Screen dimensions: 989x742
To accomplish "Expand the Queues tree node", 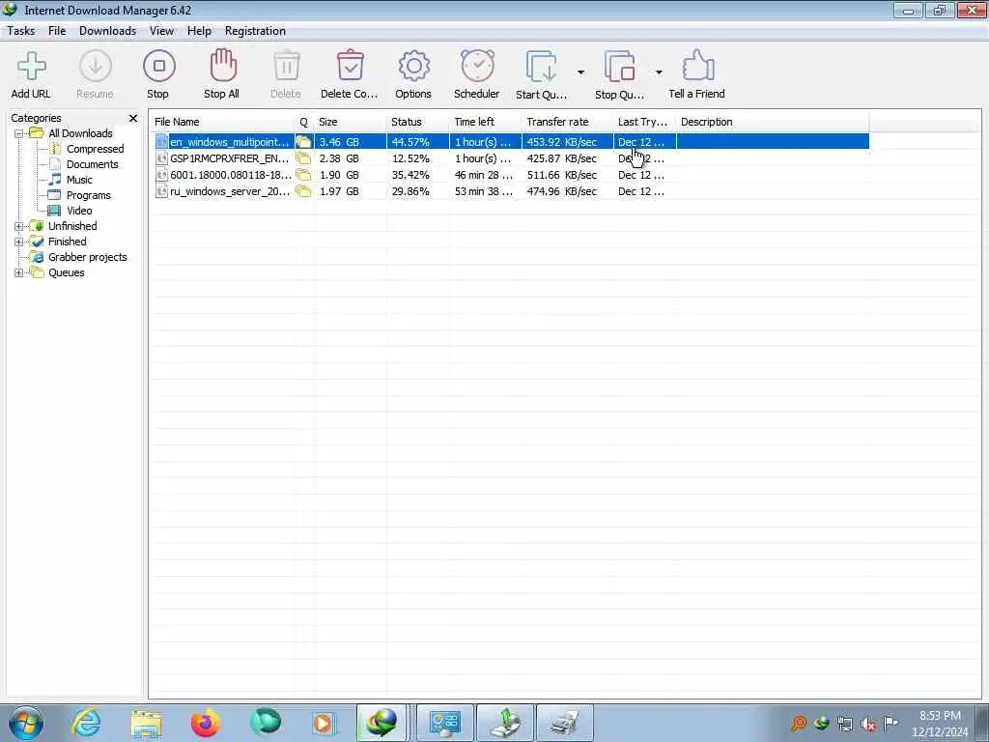I will pyautogui.click(x=19, y=273).
